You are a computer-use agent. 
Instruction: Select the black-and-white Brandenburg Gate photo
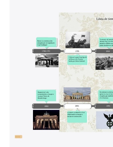coord(47,61)
